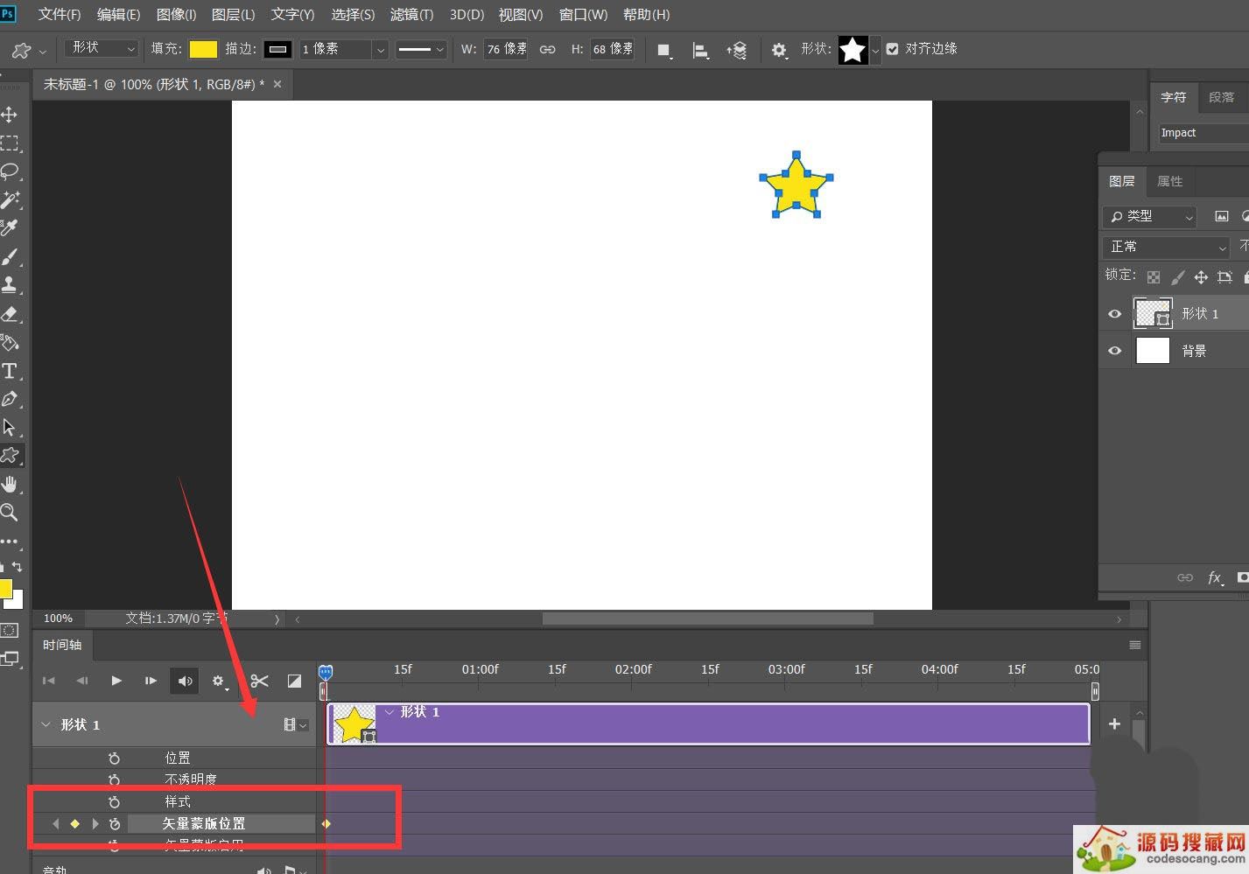Open the 形状 tool mode dropdown

point(102,48)
